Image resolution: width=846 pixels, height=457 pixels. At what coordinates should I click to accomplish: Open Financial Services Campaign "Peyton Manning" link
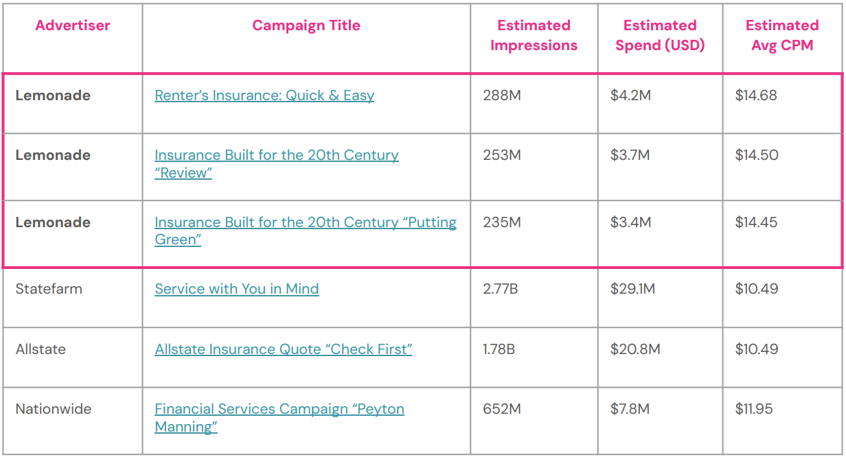pyautogui.click(x=279, y=418)
